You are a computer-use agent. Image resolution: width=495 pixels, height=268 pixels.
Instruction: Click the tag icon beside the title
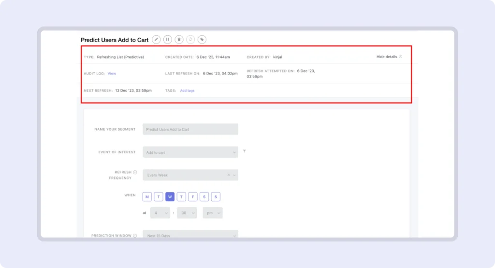click(202, 40)
